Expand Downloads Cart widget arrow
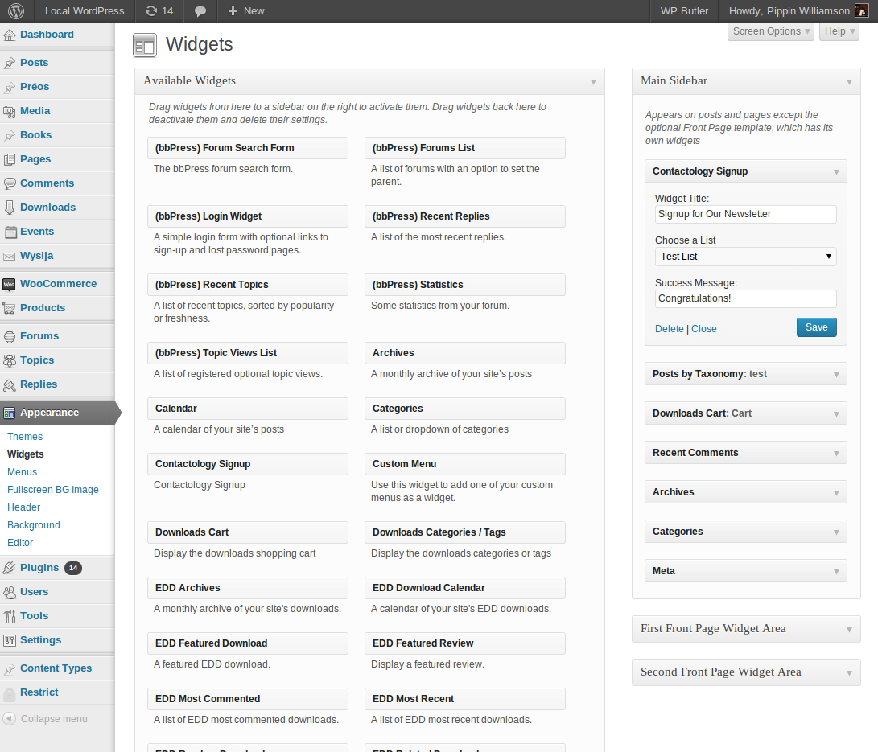 point(836,413)
